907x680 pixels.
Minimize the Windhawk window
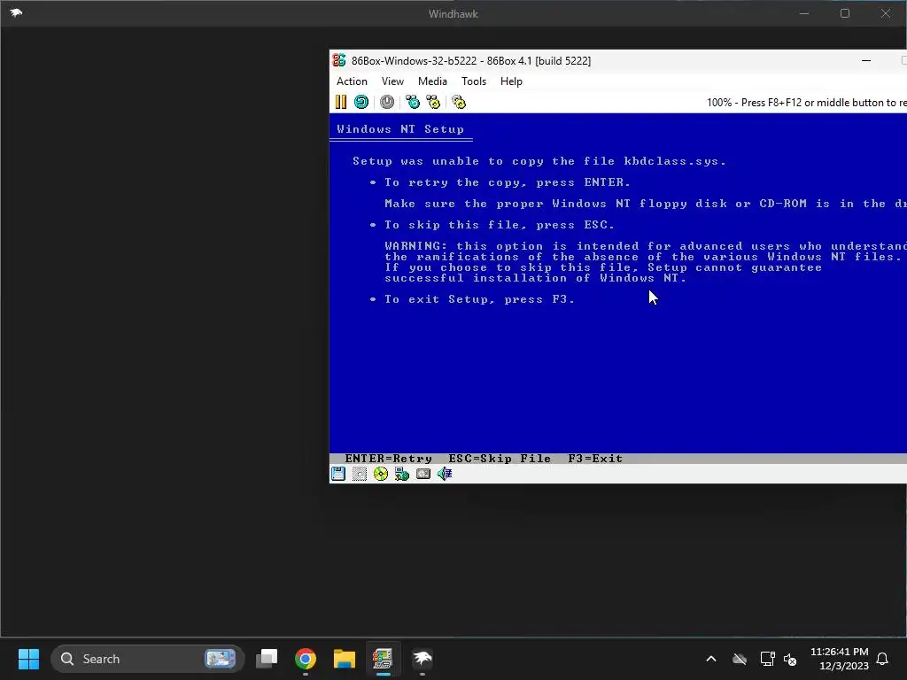tap(804, 13)
